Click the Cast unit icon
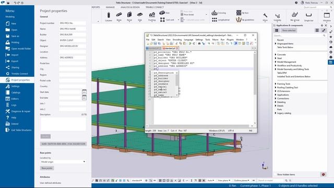The width and height of the screenshot is (334, 188). pyautogui.click(x=162, y=20)
